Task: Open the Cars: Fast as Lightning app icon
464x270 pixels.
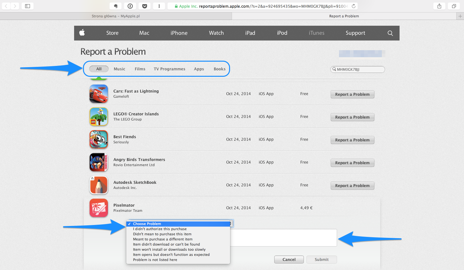Action: click(x=99, y=94)
